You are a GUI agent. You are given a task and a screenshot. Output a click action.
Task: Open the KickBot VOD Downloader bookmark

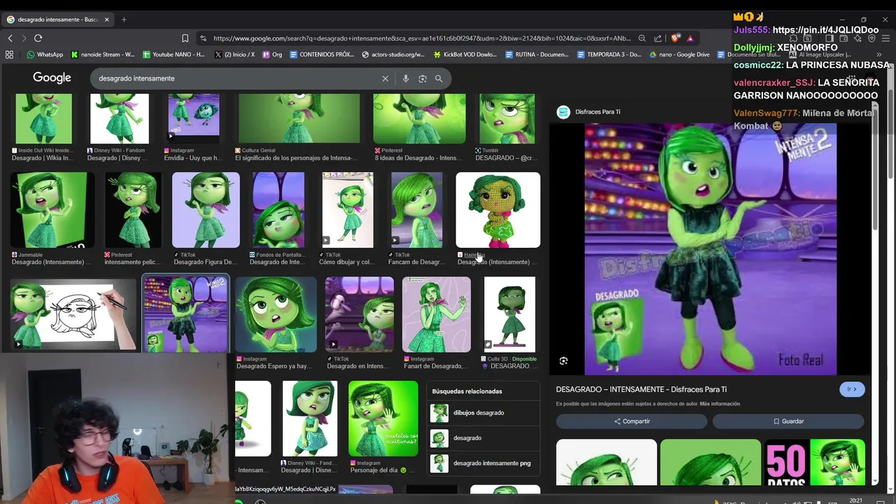(x=465, y=55)
